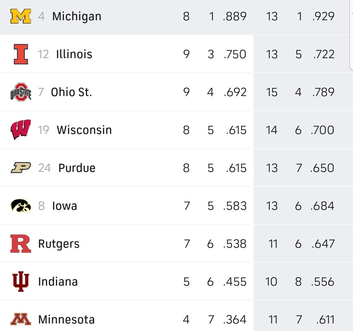Click Michigan's .929 overall percentage

click(323, 16)
